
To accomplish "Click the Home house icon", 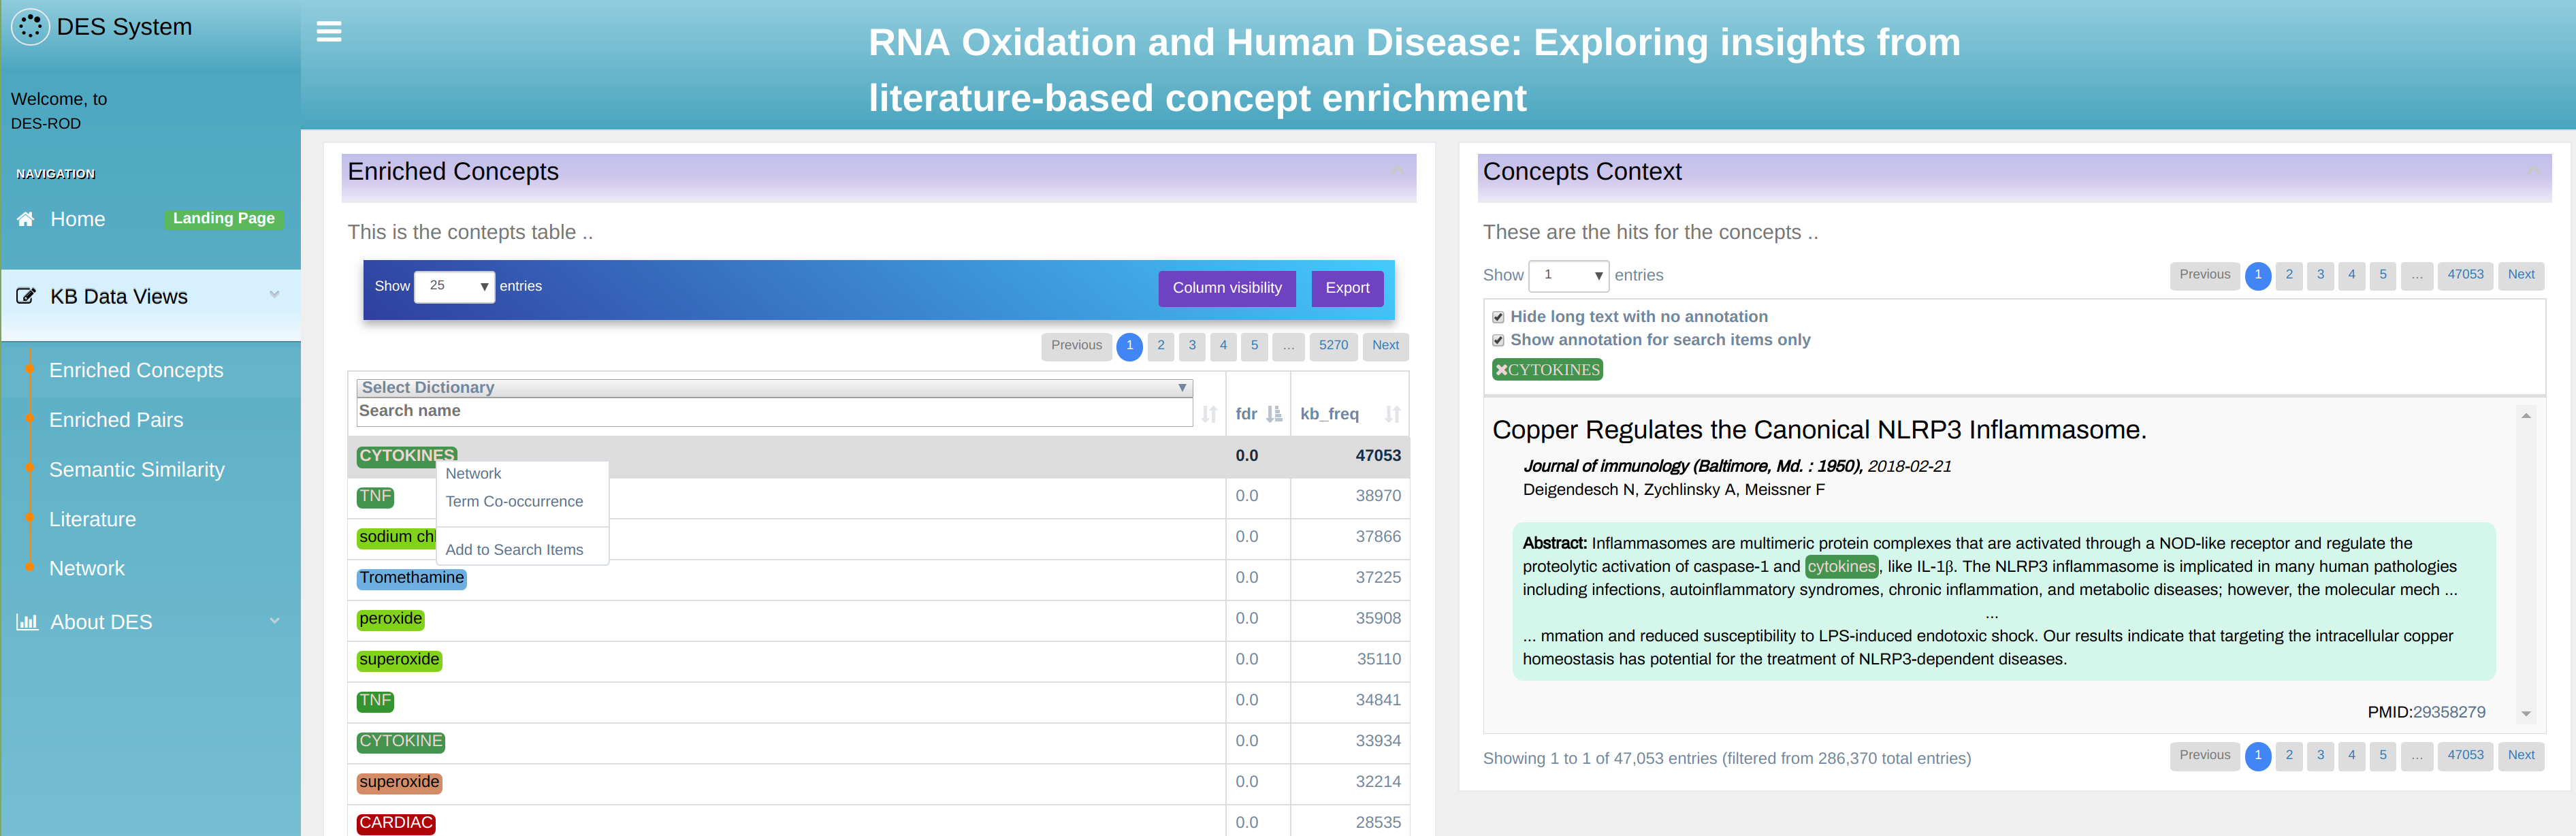I will pos(26,219).
